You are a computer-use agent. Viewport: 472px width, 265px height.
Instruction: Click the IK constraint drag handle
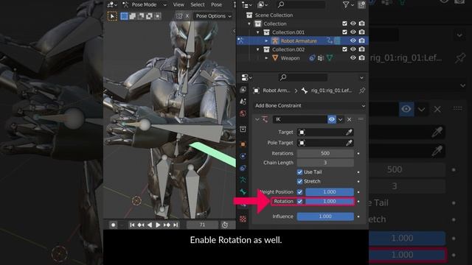point(361,119)
